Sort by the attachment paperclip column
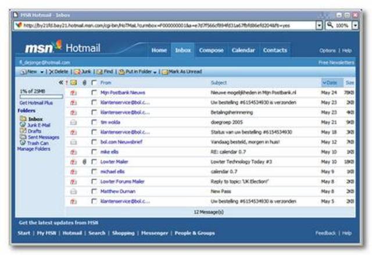The width and height of the screenshot is (372, 255). point(84,83)
